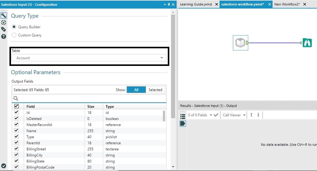Image resolution: width=317 pixels, height=171 pixels.
Task: Click the BillingPostalCode field name
Action: pyautogui.click(x=41, y=167)
